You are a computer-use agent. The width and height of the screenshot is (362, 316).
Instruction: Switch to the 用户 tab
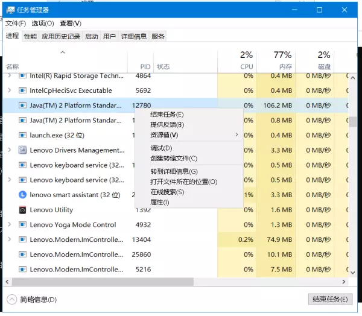pos(109,36)
